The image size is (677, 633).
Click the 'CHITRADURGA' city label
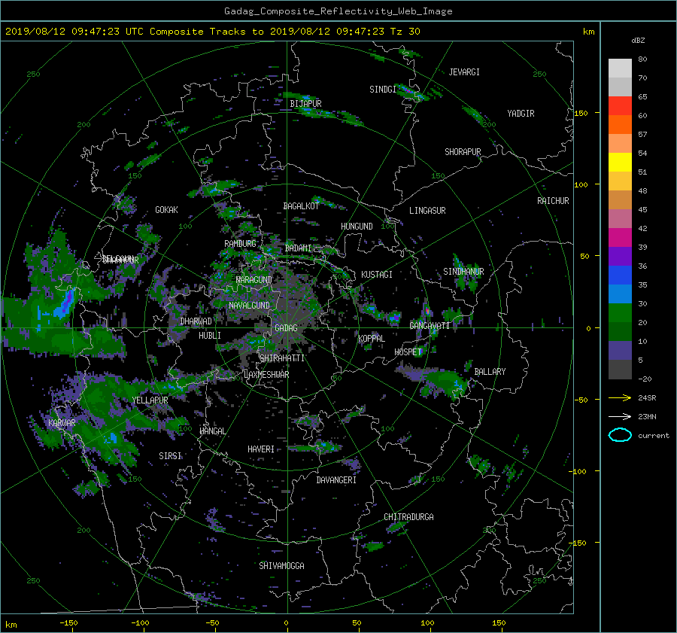click(409, 517)
